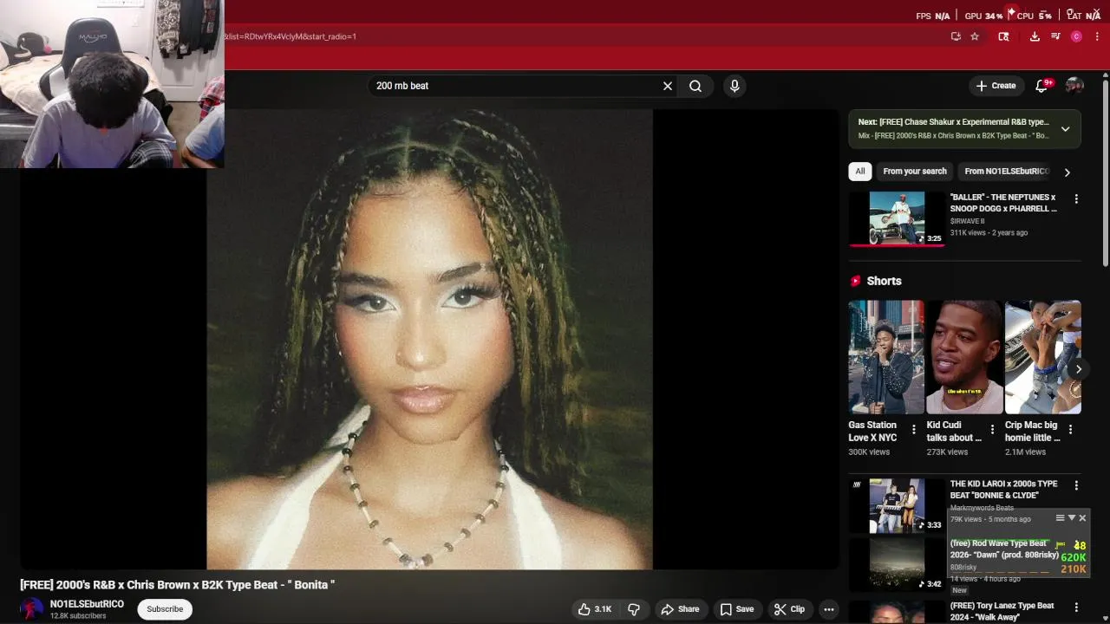Screen dimensions: 1110x624
Task: Open the media control icon in browser toolbar
Action: pyautogui.click(x=1055, y=36)
